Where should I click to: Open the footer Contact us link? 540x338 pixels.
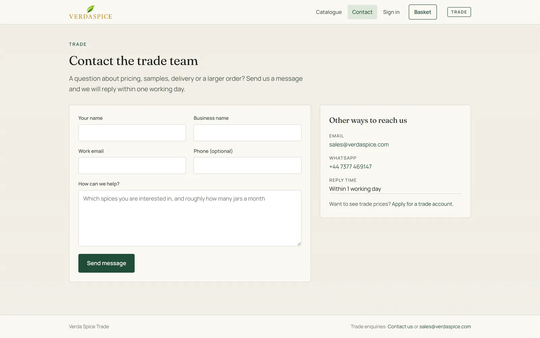pos(400,327)
